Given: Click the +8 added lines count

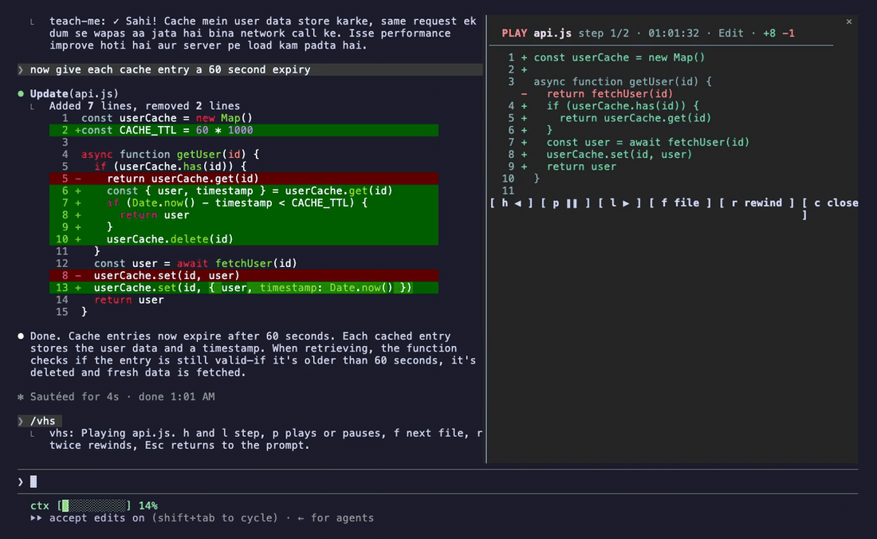Looking at the screenshot, I should click(769, 33).
